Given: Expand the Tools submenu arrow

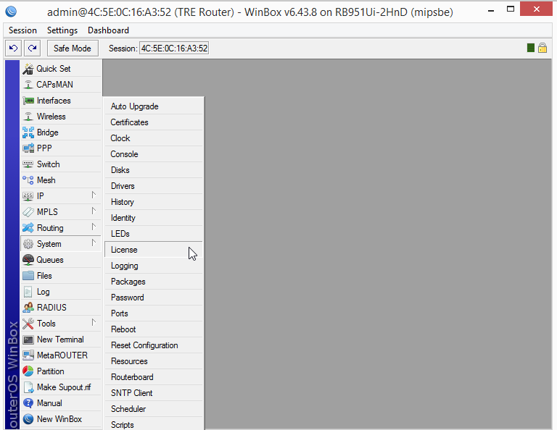Looking at the screenshot, I should (x=94, y=323).
